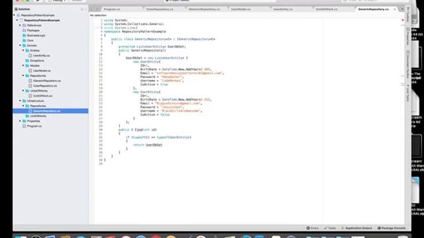Open the Document Outline side pad
This screenshot has height=238, width=424.
pos(408,65)
